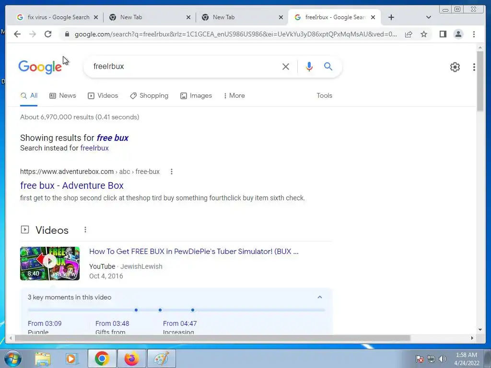The width and height of the screenshot is (491, 368).
Task: Close the freelrbux search tab
Action: tap(373, 17)
